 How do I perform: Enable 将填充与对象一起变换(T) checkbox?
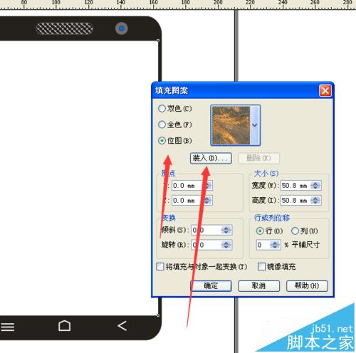click(x=160, y=267)
